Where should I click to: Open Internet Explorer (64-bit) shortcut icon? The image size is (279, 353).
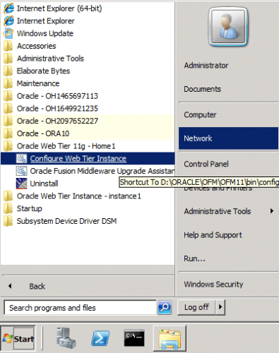(8, 8)
